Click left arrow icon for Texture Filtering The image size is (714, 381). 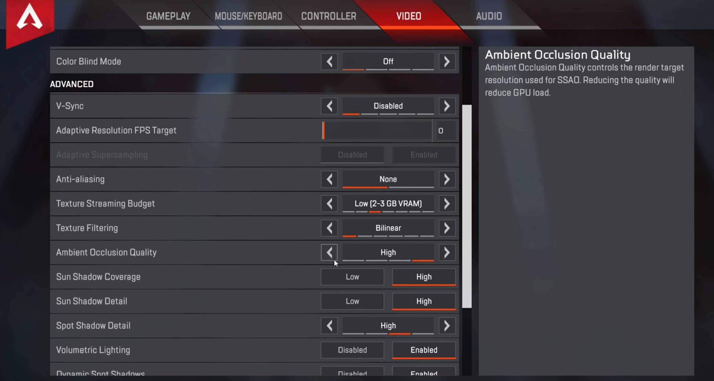click(329, 228)
